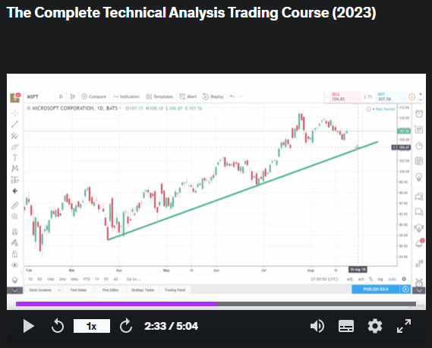
Task: Click the BUY 107.56 button
Action: [x=390, y=96]
